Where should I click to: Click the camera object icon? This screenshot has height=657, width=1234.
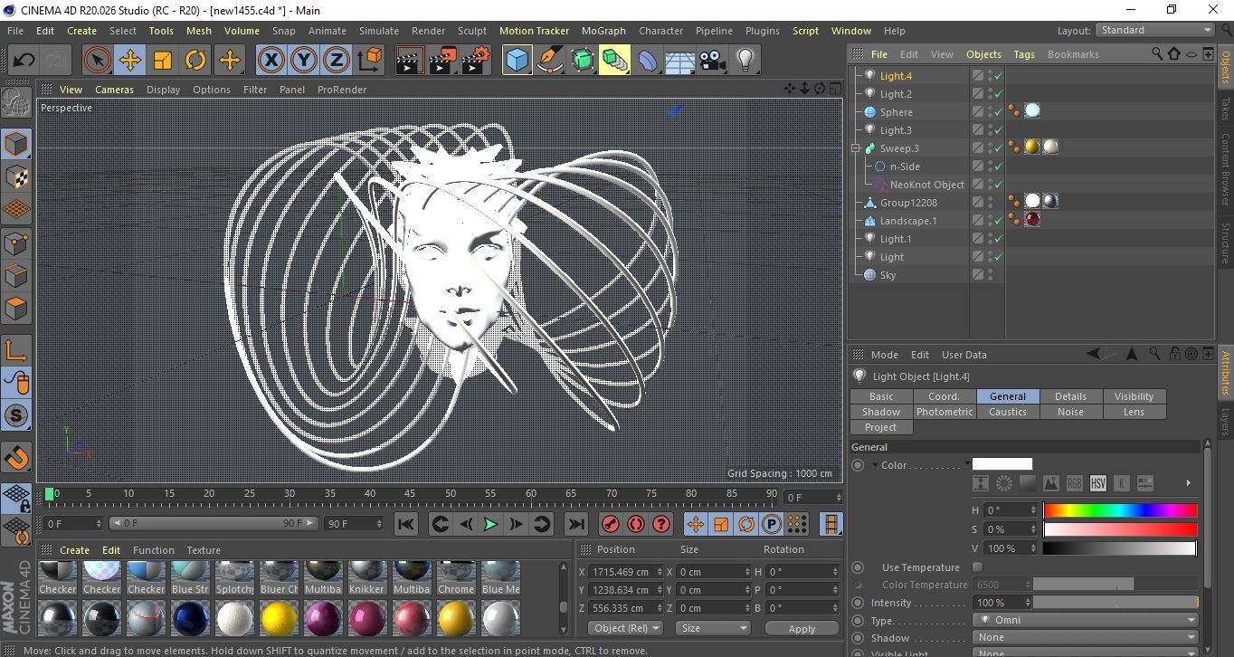pos(713,61)
